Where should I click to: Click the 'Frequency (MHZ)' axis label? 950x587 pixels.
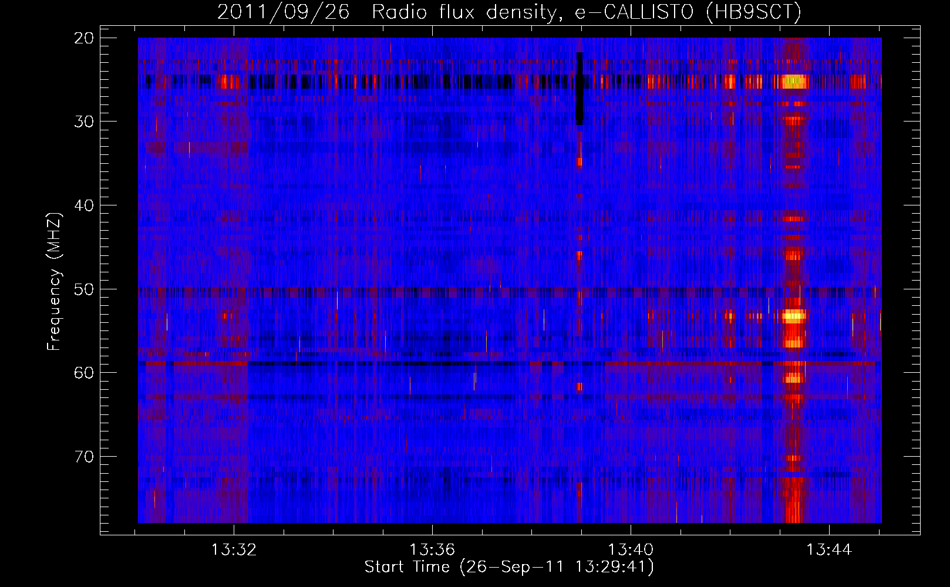[x=54, y=281]
